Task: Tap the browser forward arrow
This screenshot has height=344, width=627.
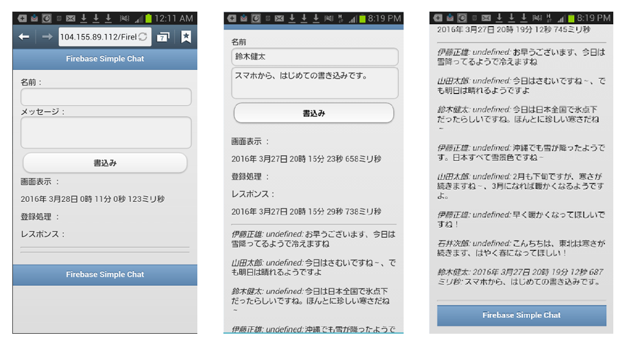Action: [x=47, y=37]
